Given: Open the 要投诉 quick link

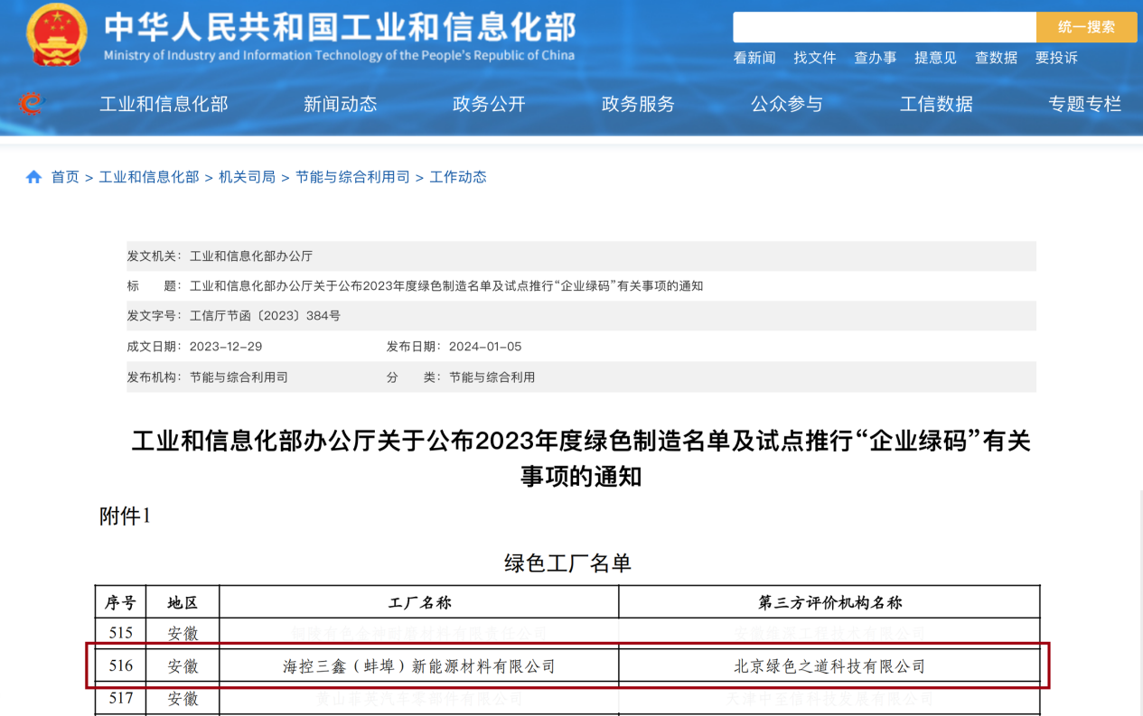Looking at the screenshot, I should click(x=1054, y=57).
